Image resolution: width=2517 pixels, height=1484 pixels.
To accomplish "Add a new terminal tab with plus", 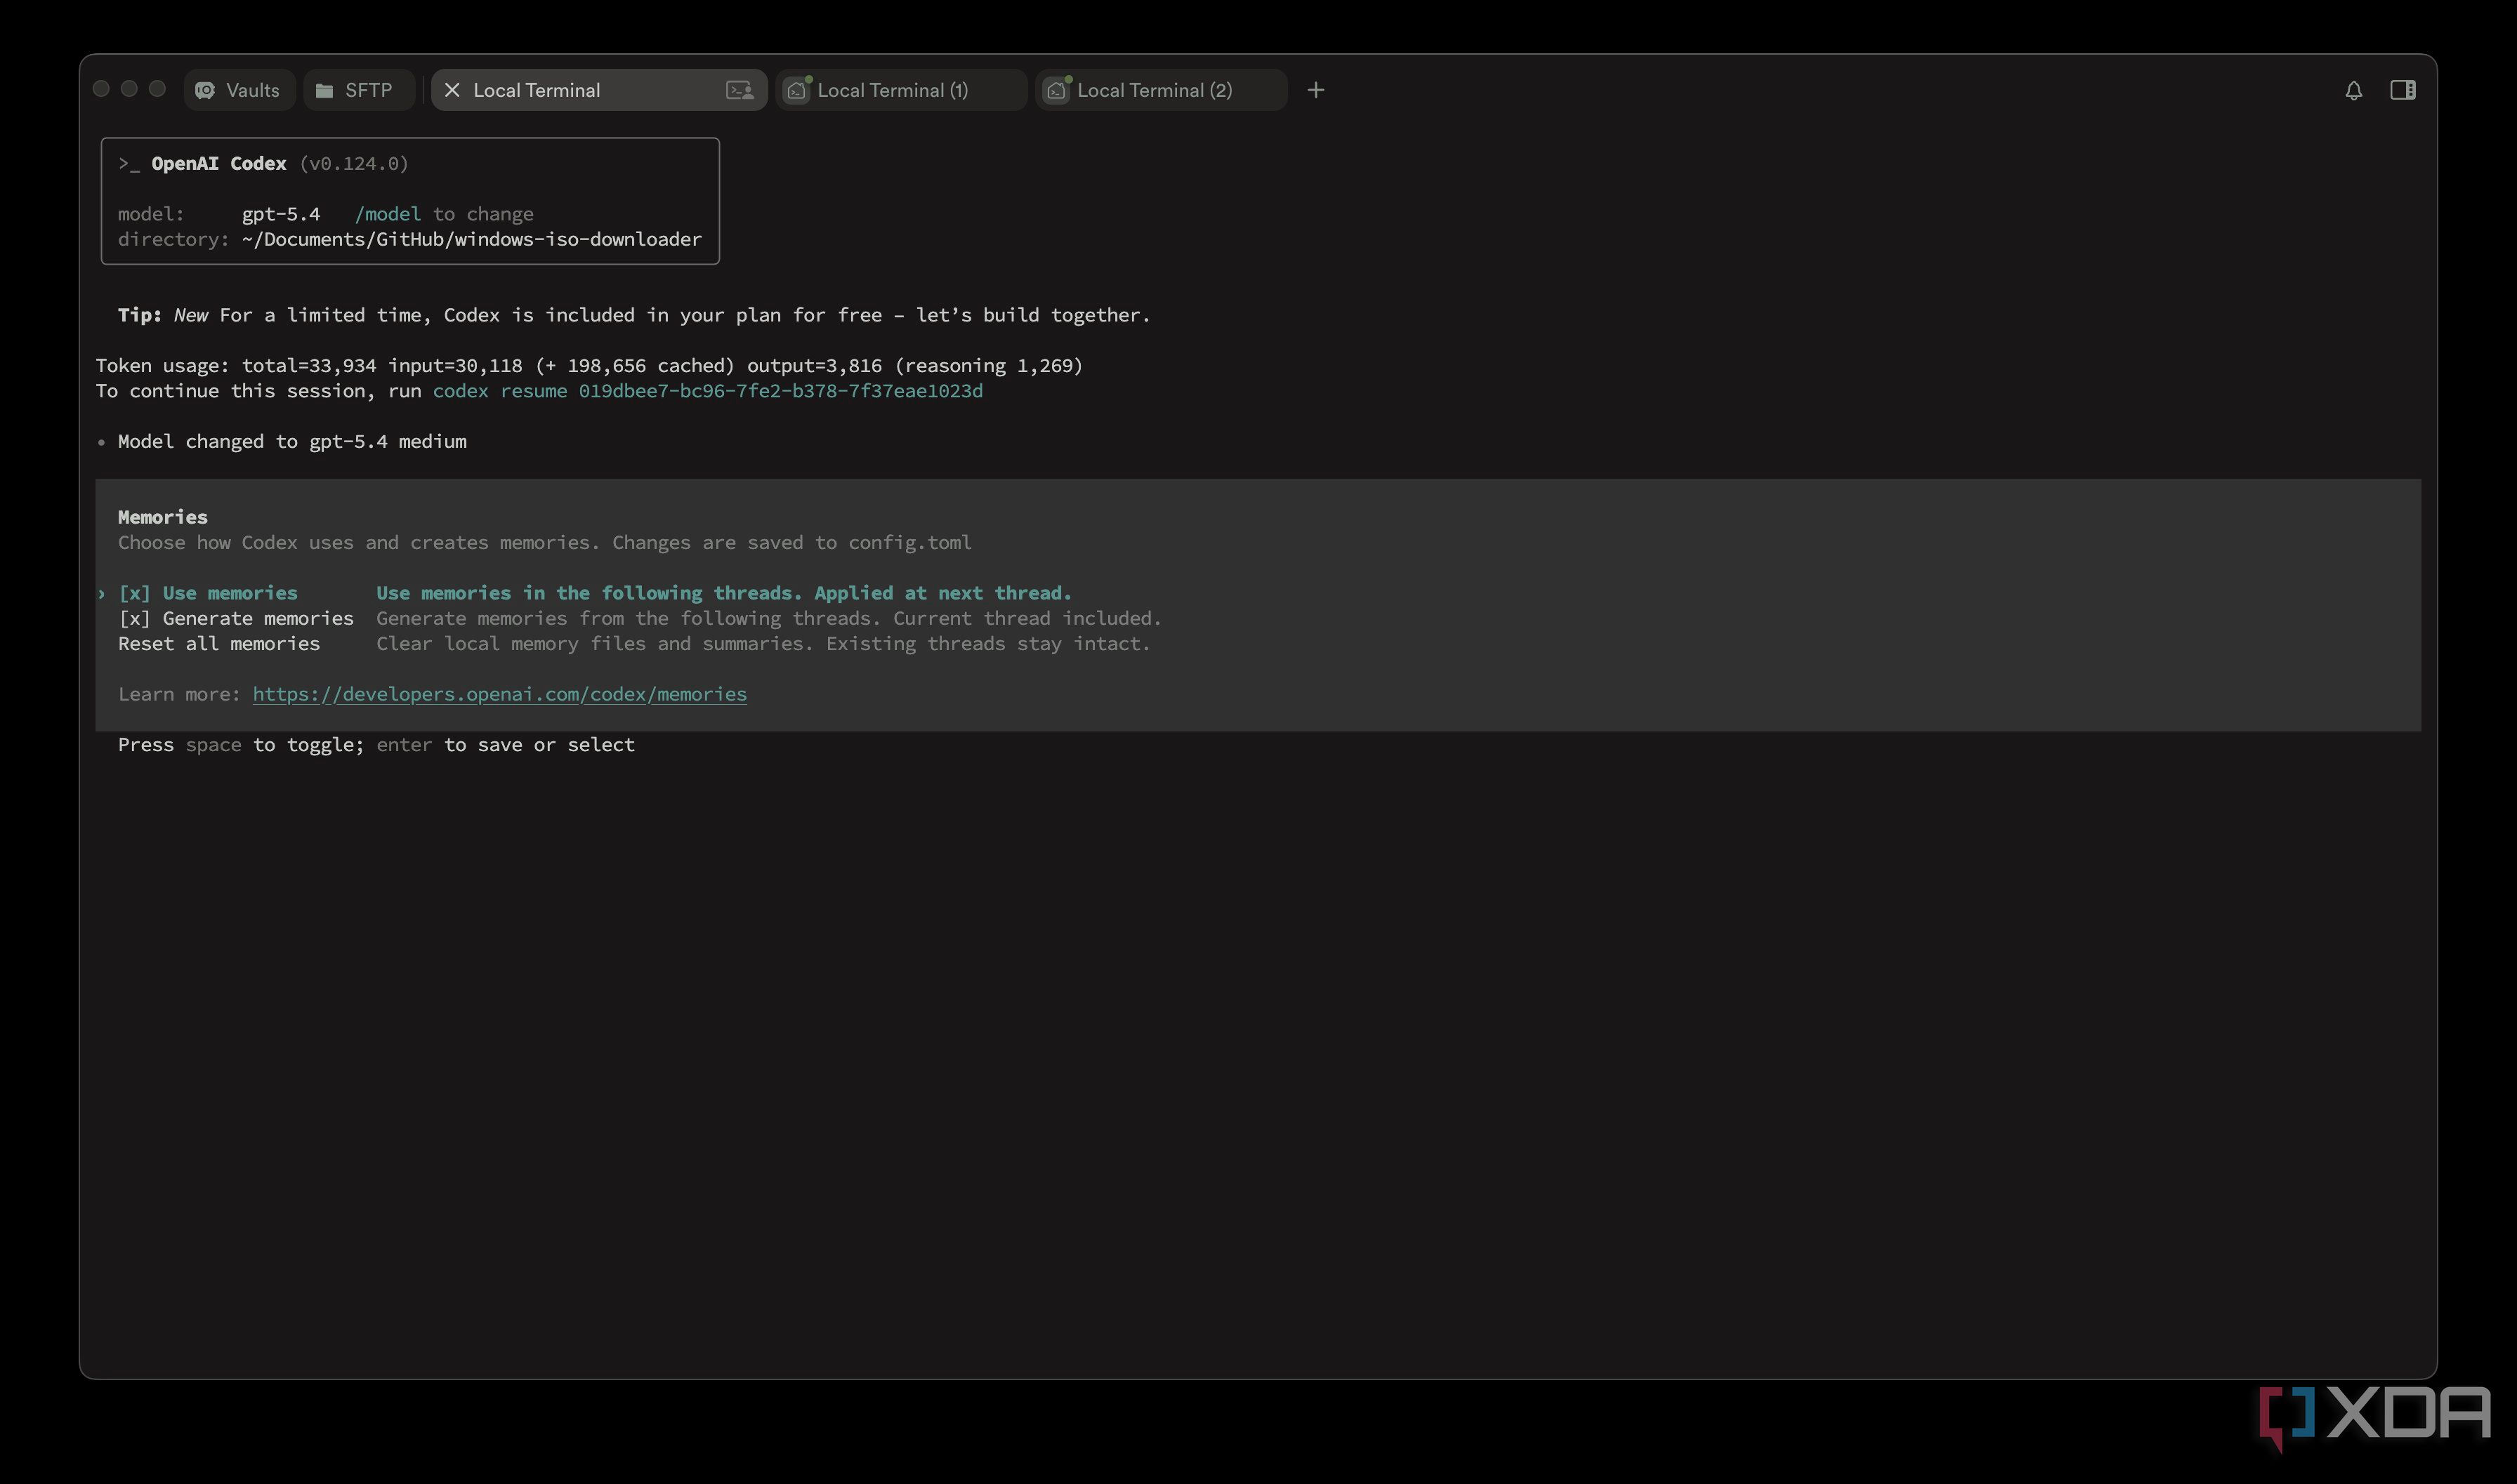I will 1315,90.
